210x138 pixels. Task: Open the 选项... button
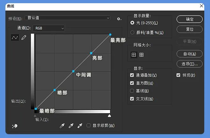point(190,64)
